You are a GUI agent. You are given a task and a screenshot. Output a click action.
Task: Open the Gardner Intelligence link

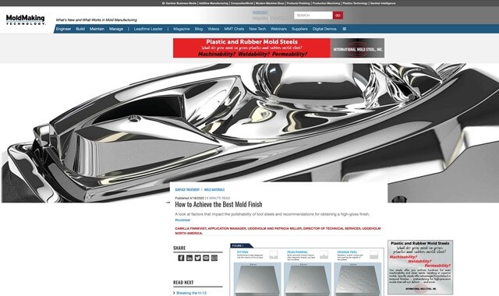[383, 3]
